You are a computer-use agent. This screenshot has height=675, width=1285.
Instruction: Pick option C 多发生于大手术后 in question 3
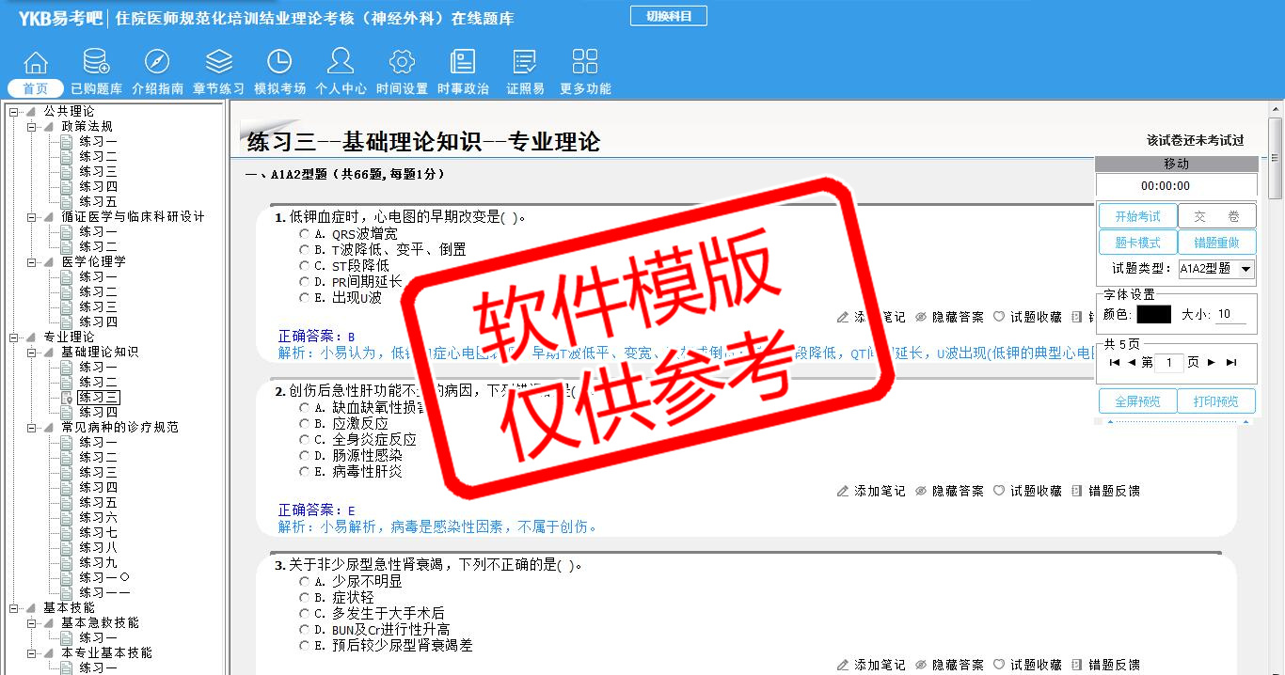tap(304, 614)
